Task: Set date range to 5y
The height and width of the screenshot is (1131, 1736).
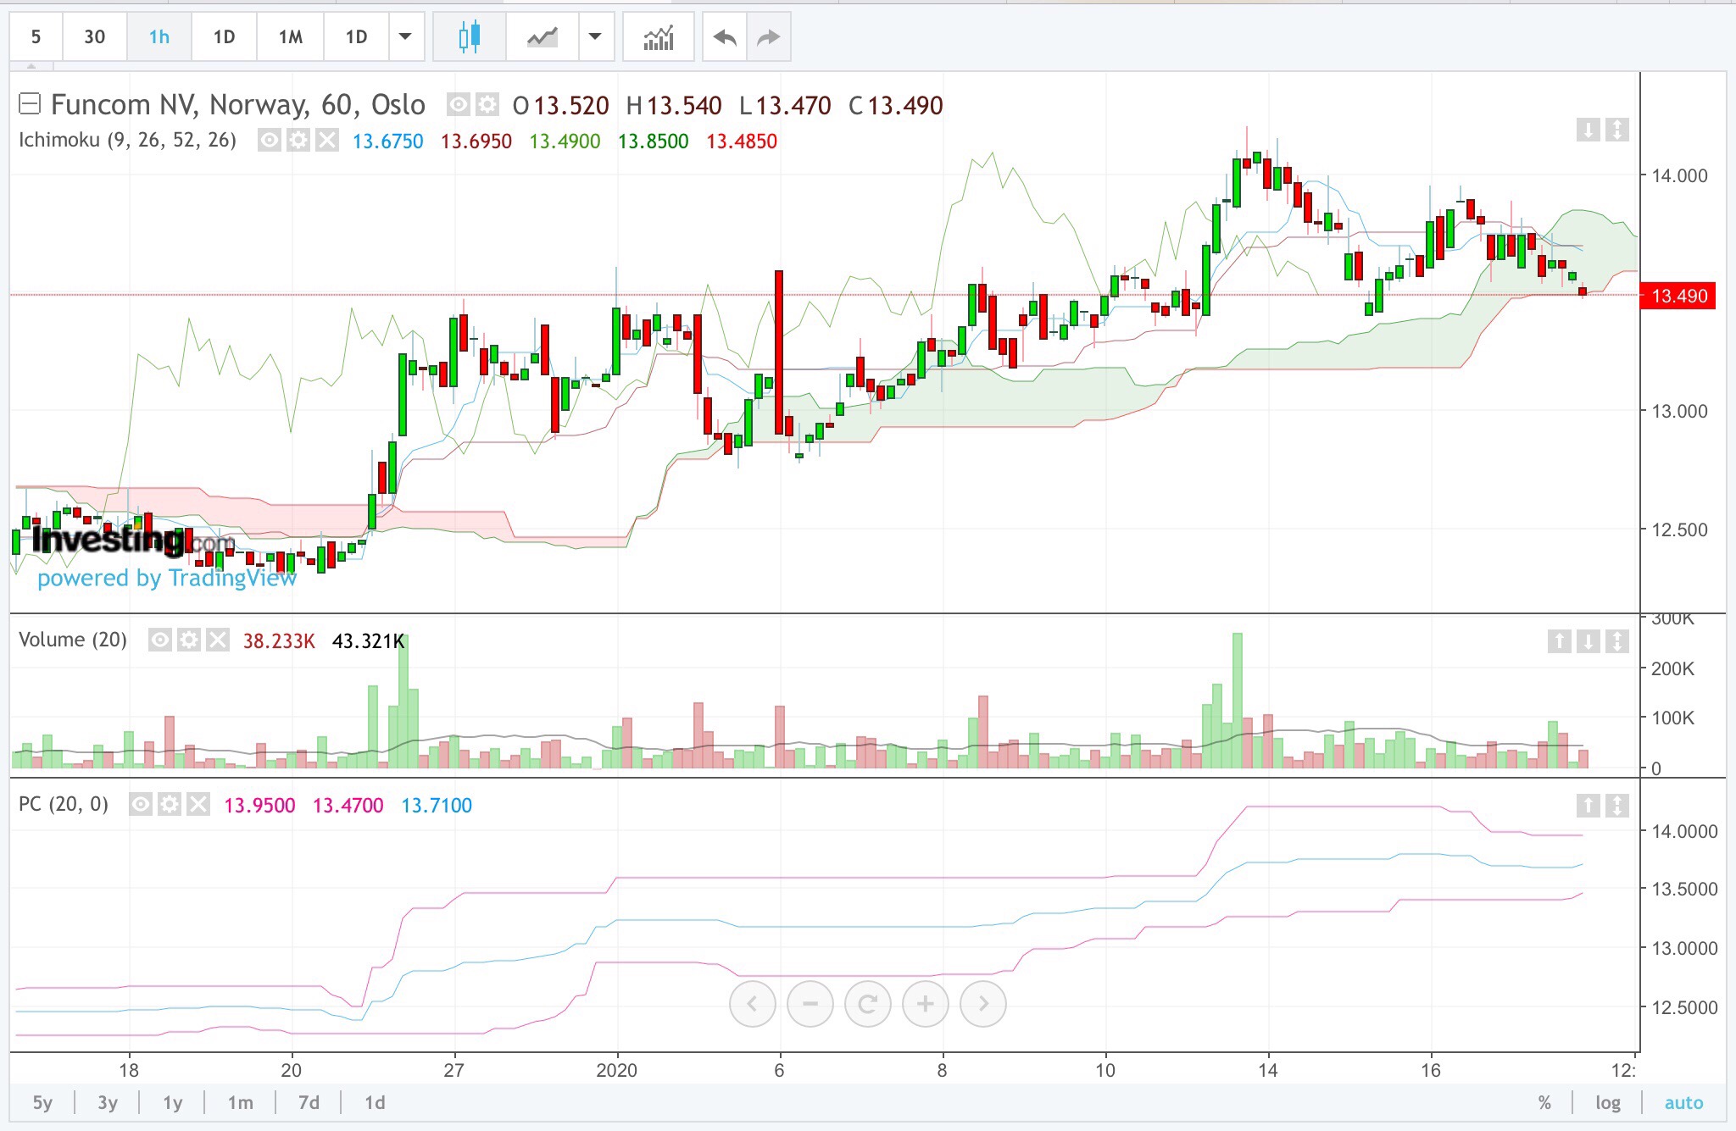Action: [42, 1102]
